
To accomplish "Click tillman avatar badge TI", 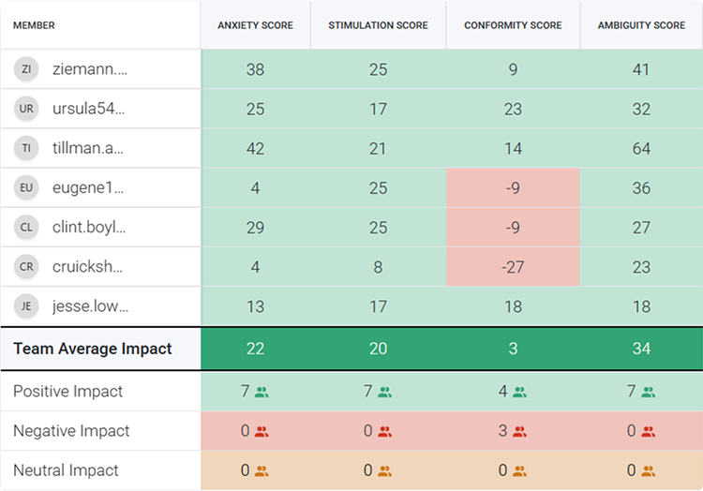I will tap(26, 148).
